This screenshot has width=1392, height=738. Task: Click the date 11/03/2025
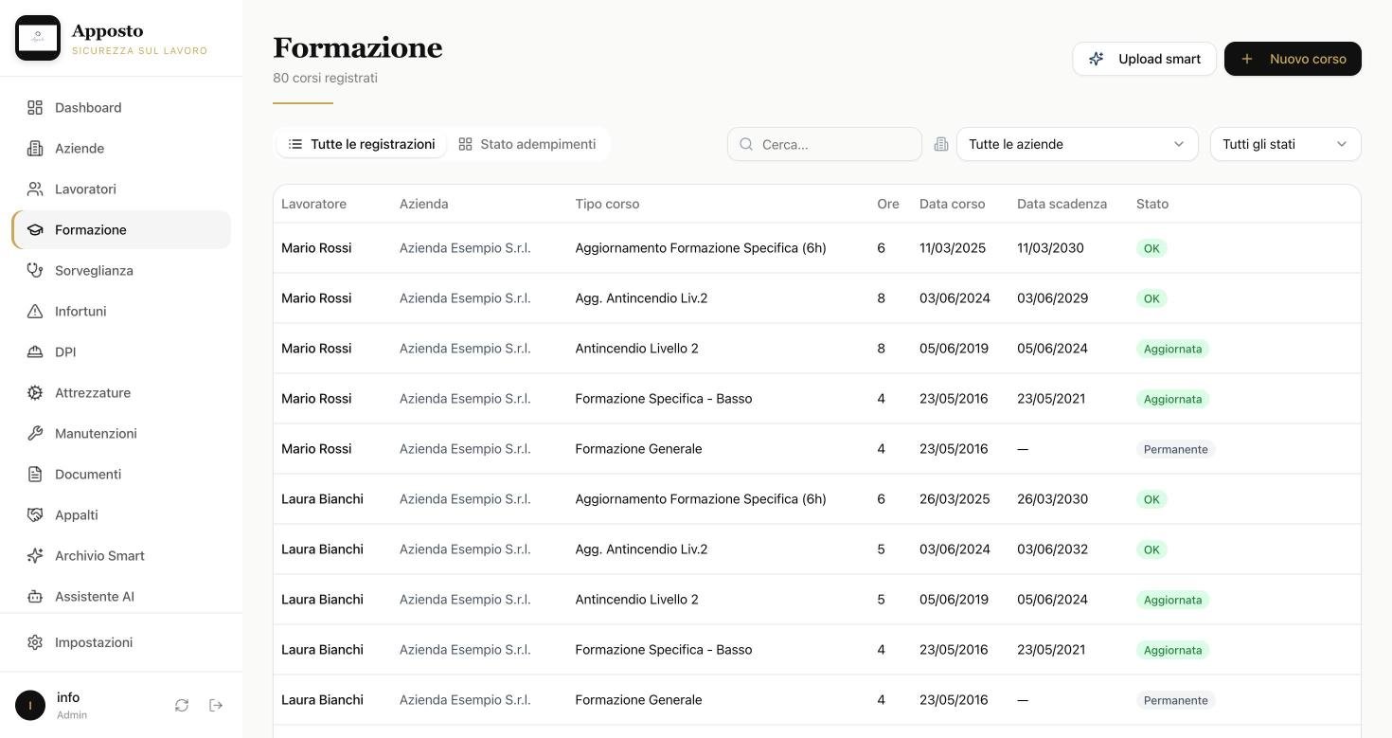pos(953,248)
